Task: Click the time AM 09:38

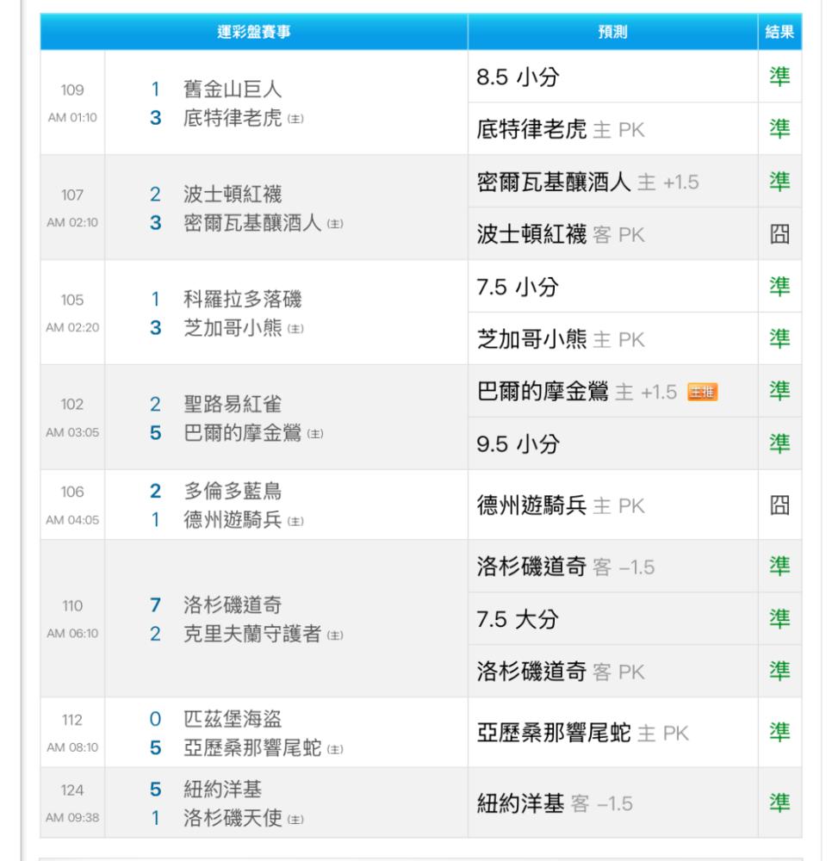Action: coord(72,818)
